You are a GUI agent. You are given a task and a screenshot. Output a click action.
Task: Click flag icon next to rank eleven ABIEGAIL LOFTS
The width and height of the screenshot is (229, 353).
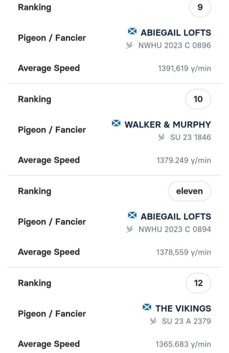click(x=133, y=215)
